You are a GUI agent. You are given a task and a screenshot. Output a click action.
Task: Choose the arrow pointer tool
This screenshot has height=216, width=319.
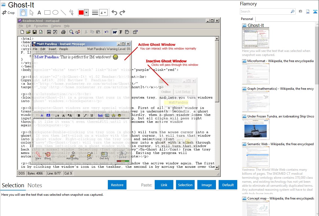(x=31, y=13)
